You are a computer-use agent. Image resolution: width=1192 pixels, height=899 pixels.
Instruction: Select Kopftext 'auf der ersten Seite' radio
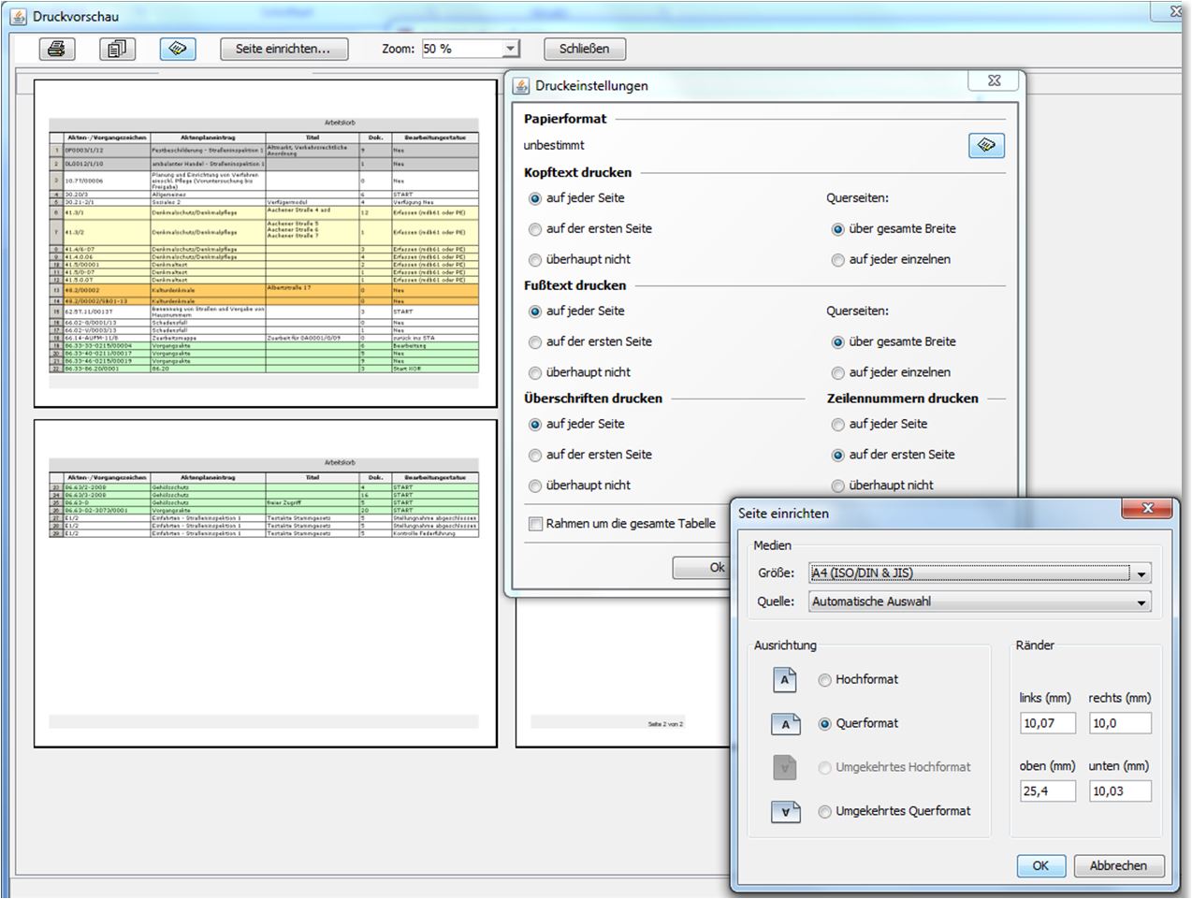coord(535,229)
